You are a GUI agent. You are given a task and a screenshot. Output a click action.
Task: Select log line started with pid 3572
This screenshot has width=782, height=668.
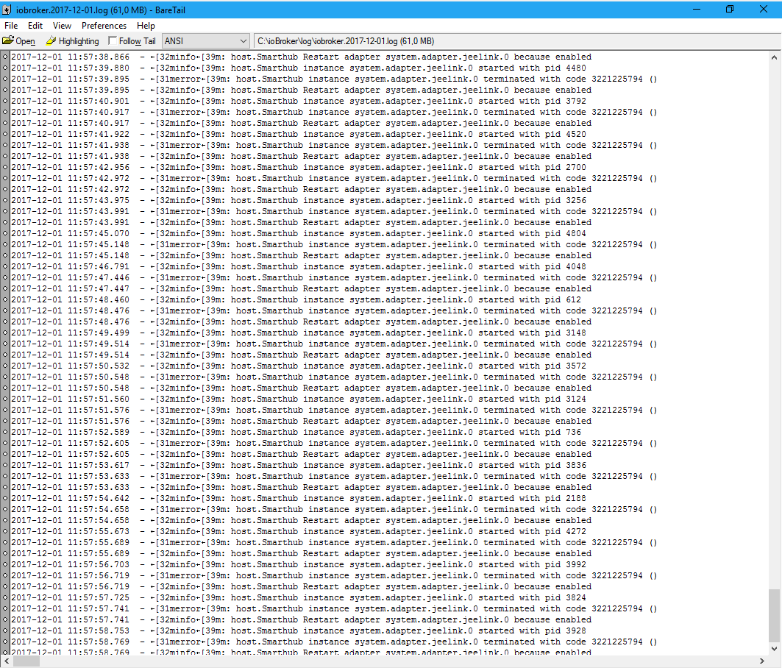(298, 366)
